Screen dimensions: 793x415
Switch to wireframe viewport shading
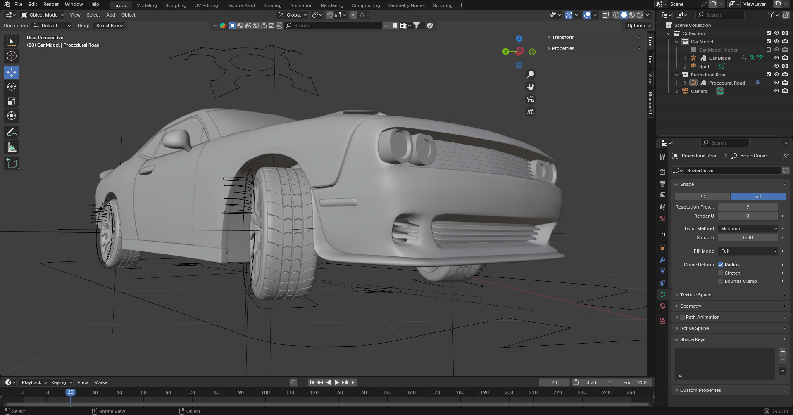(616, 15)
